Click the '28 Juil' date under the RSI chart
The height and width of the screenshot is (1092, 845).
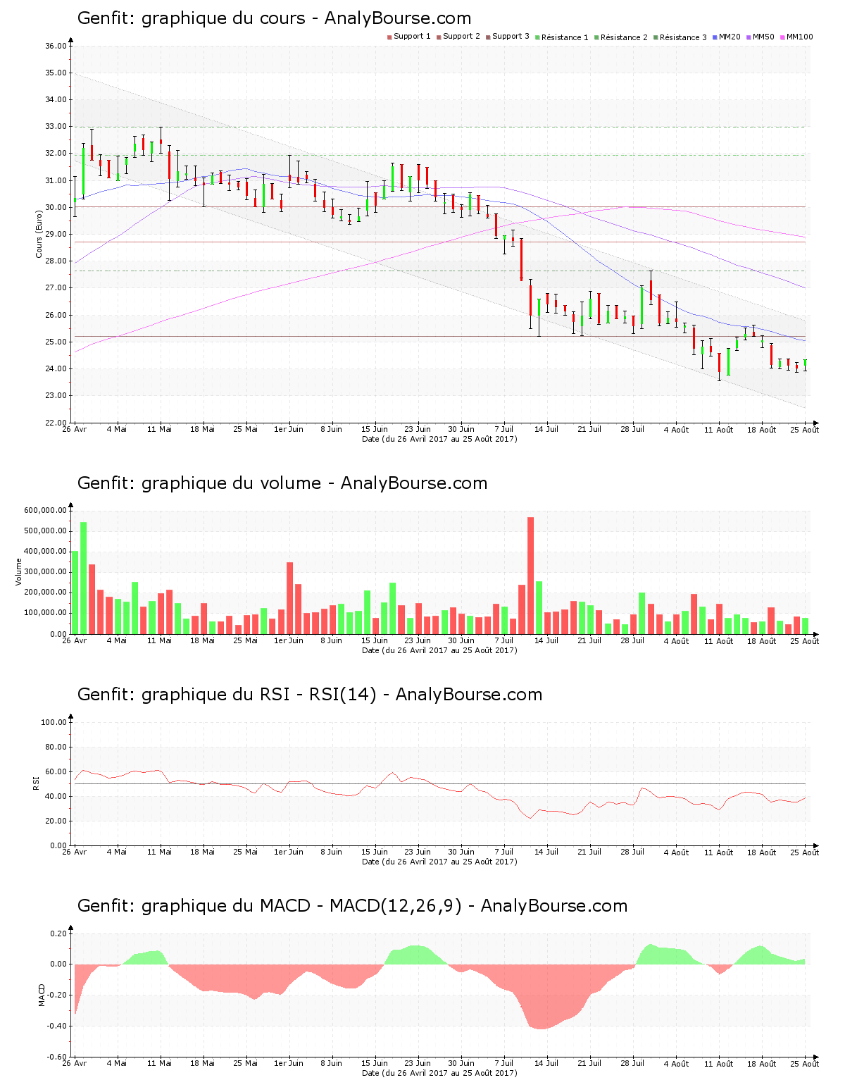tap(632, 852)
